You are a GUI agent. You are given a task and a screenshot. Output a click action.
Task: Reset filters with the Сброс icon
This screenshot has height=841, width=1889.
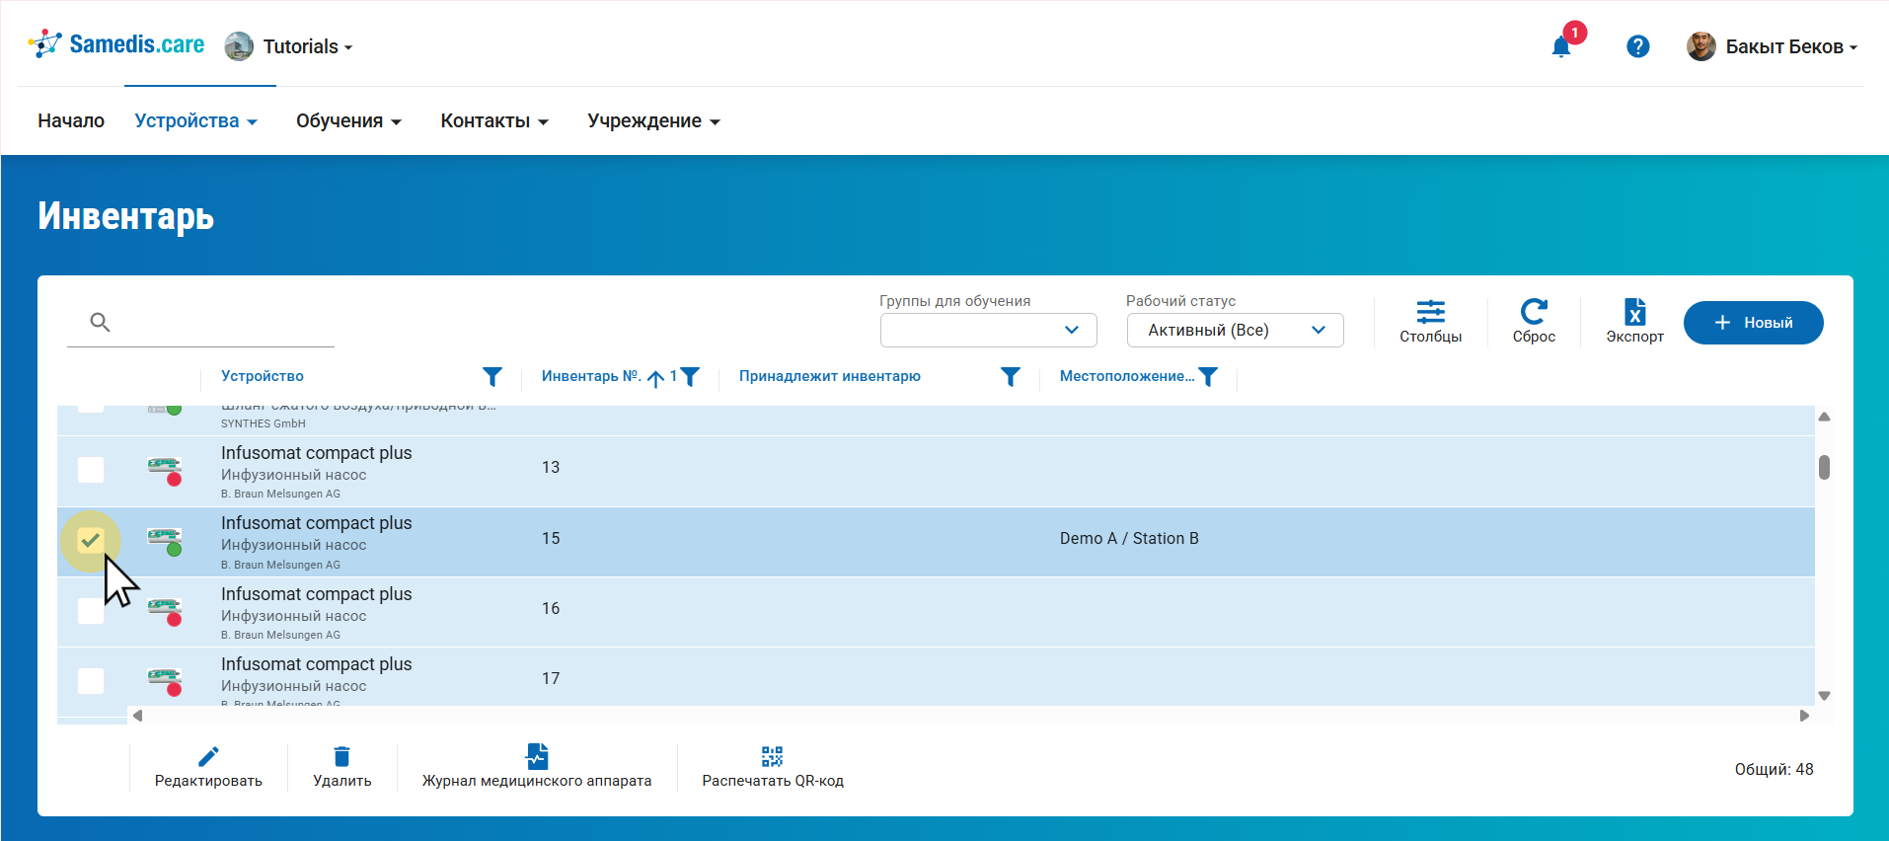[x=1534, y=322]
